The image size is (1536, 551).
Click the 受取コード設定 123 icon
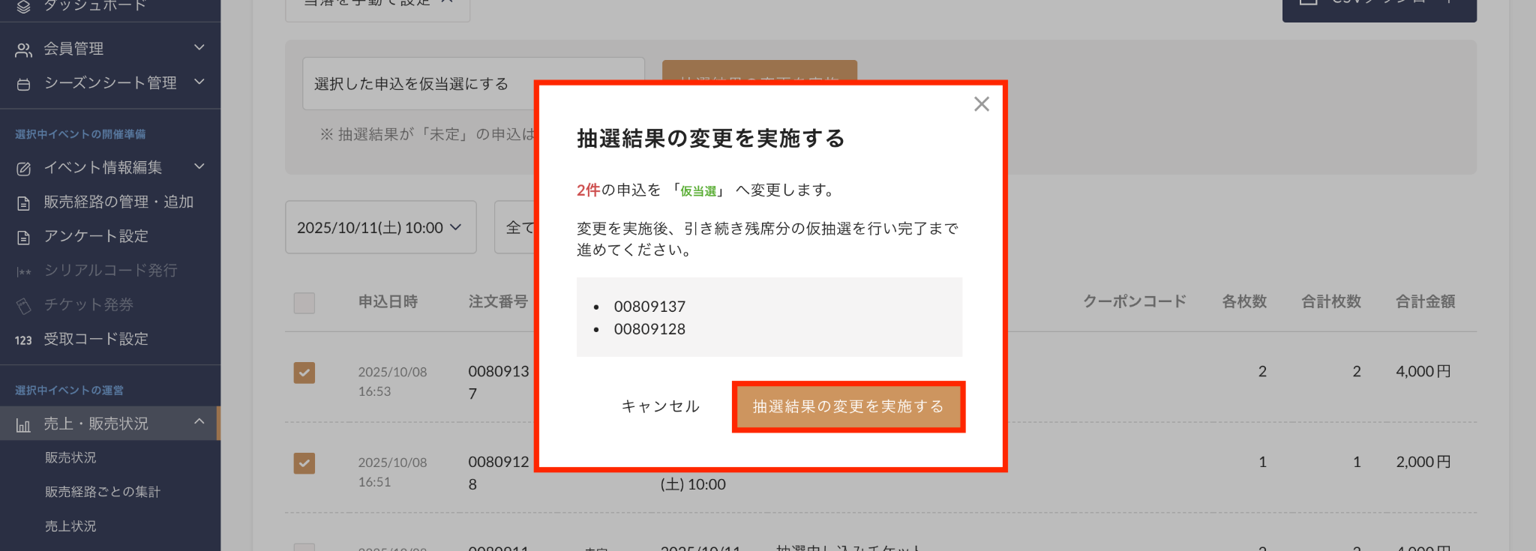pos(23,340)
